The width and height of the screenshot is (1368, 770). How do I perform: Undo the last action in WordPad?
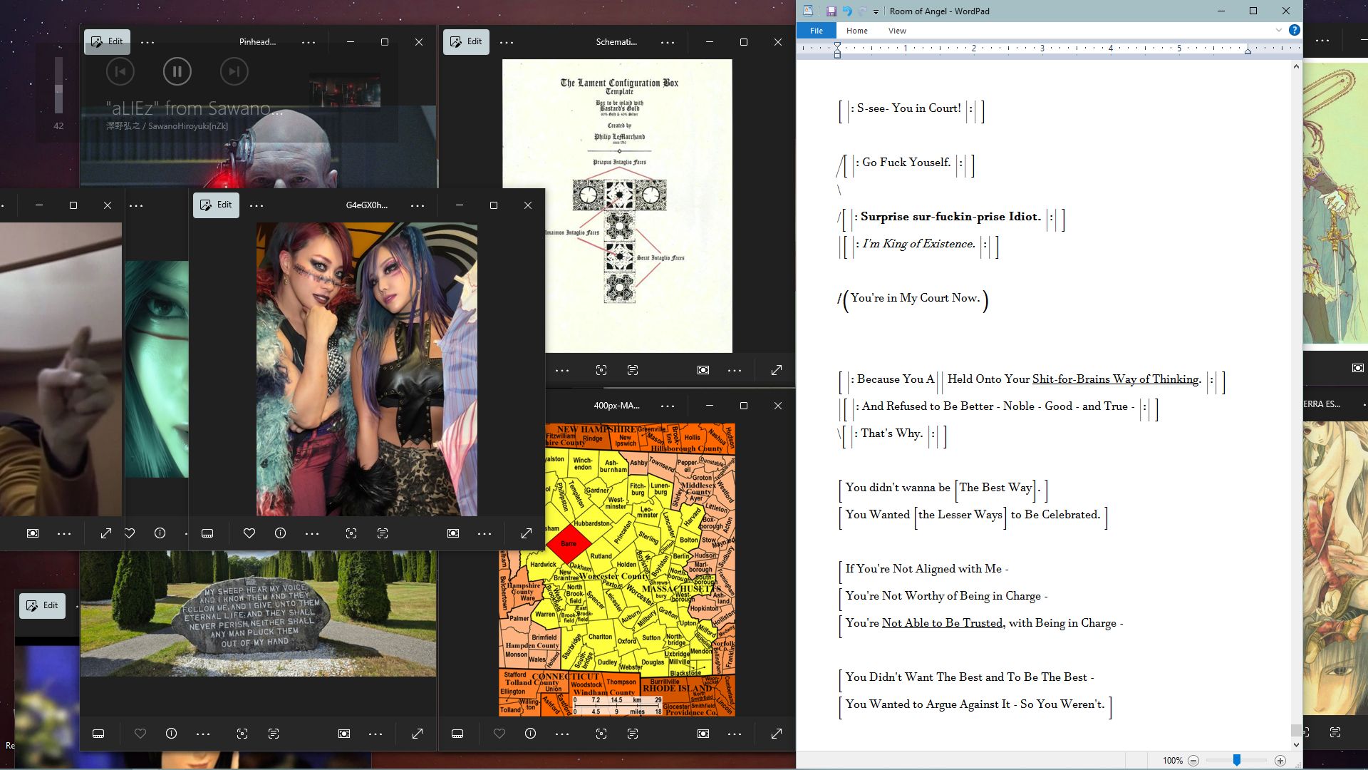coord(847,11)
